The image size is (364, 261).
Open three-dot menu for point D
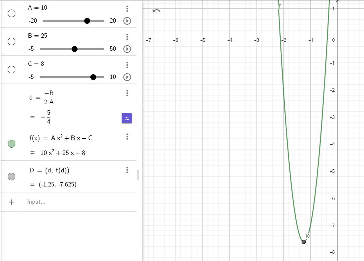127,170
